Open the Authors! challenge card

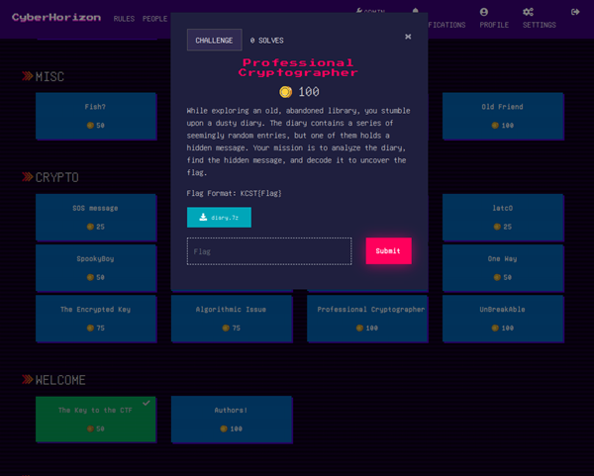point(232,419)
